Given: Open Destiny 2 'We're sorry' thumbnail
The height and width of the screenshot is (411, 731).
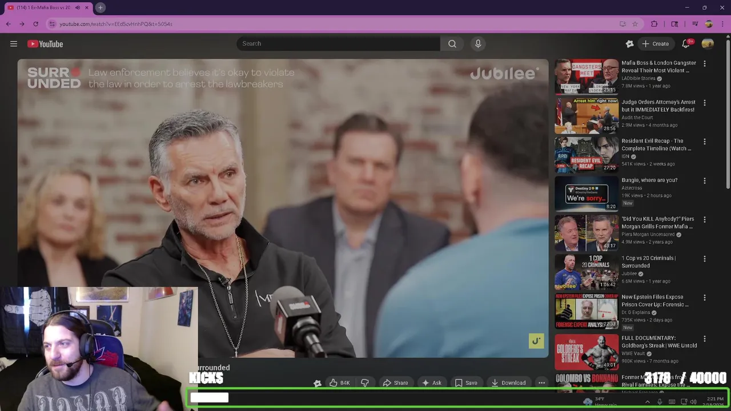Looking at the screenshot, I should [x=587, y=194].
